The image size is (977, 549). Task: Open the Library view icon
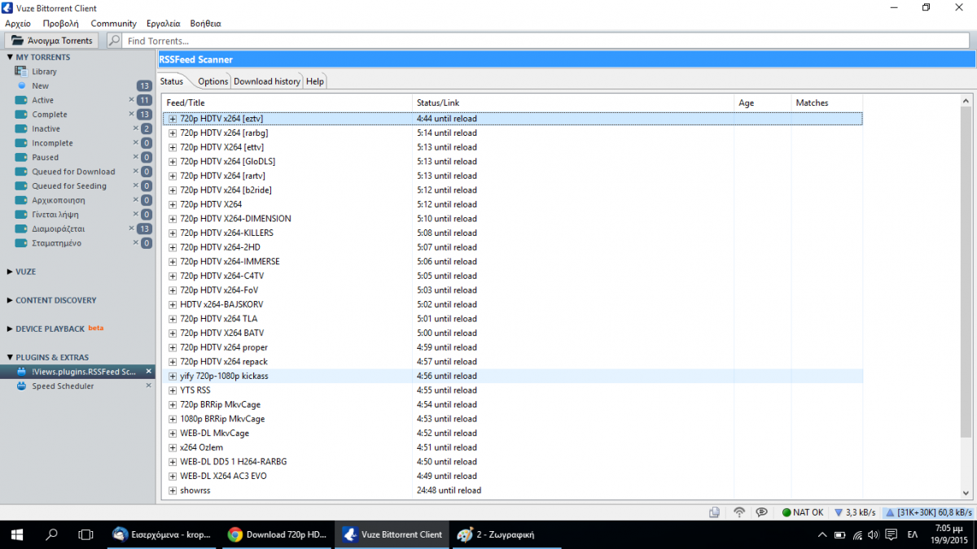21,72
